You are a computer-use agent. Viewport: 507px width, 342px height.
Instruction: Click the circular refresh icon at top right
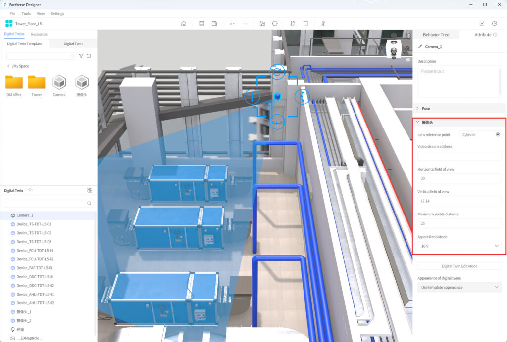pyautogui.click(x=495, y=24)
